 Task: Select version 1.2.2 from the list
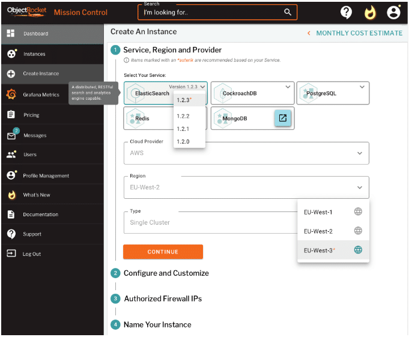point(189,117)
